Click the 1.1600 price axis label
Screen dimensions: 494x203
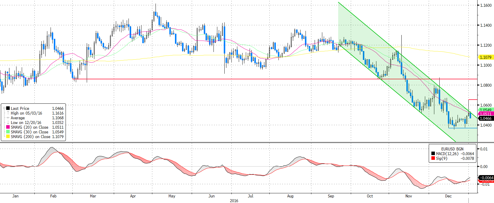pyautogui.click(x=486, y=5)
